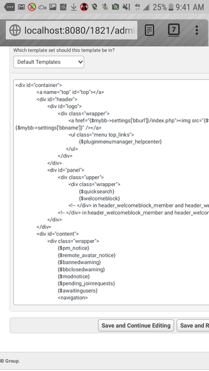This screenshot has height=371, width=209.
Task: Click inside the template code text area
Action: point(111,192)
